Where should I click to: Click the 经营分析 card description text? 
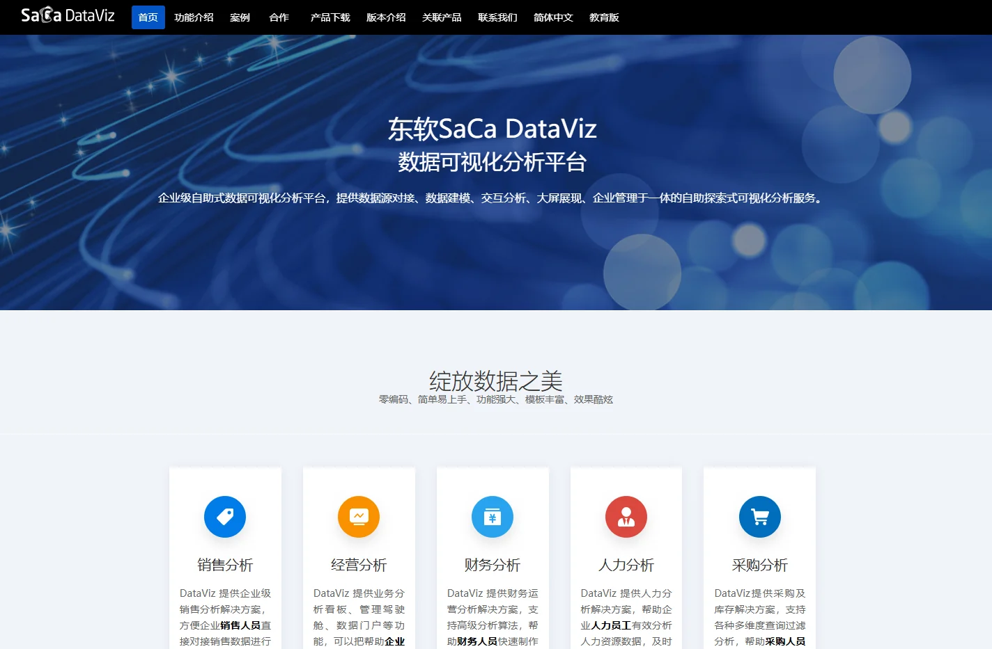[x=359, y=618]
